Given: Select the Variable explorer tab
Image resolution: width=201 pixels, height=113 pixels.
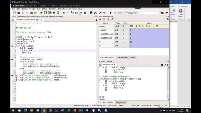Looking at the screenshot, I should click(107, 57).
